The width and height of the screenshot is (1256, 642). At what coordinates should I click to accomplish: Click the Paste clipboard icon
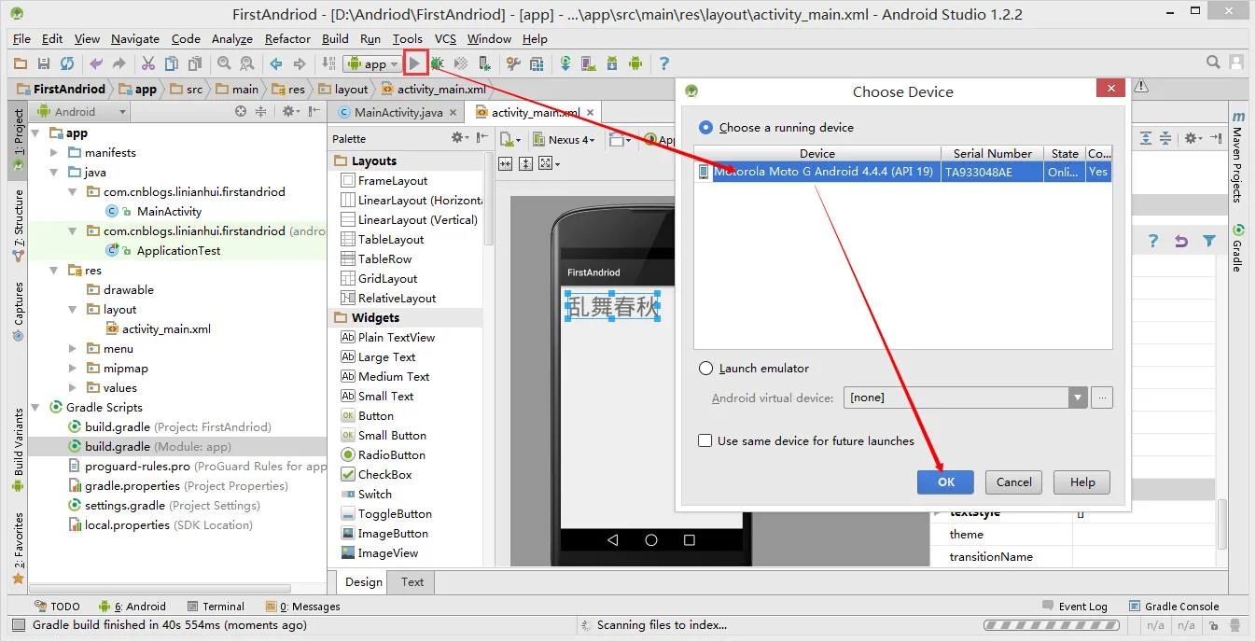coord(195,63)
